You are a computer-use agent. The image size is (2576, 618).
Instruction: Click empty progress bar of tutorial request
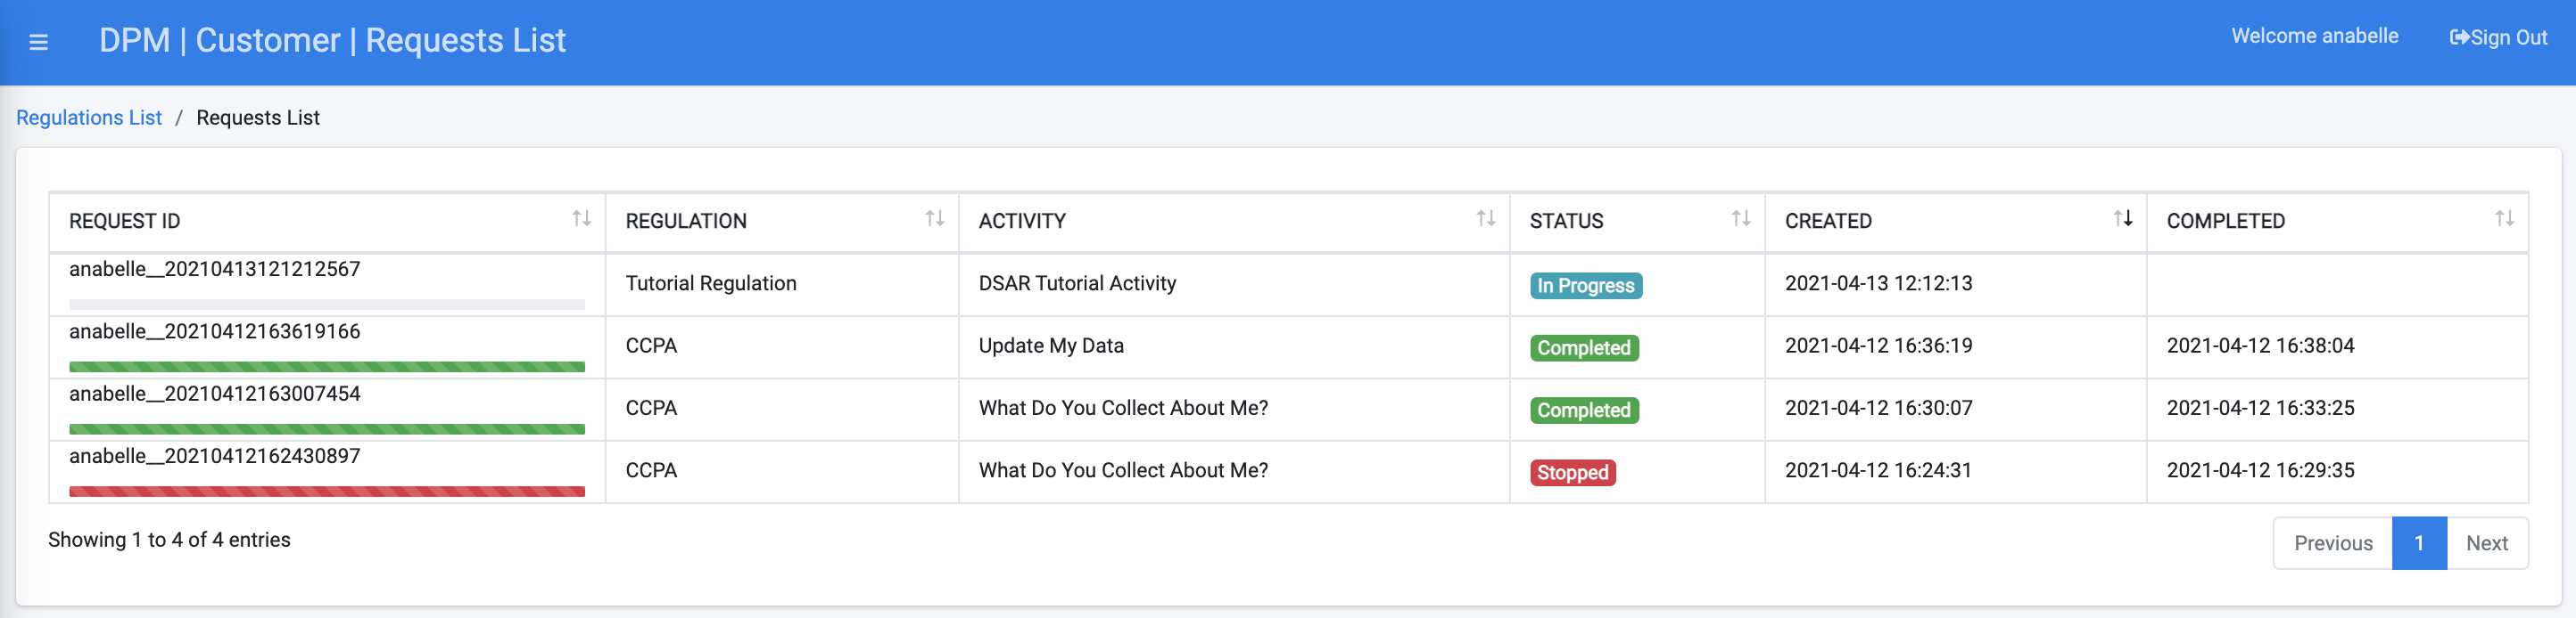coord(327,305)
